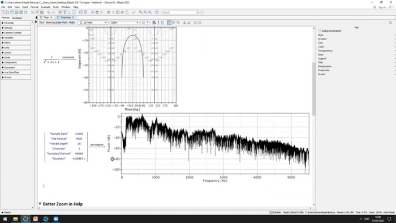Expand the Calculus palette
This screenshot has height=223, width=396.
pos(16,28)
